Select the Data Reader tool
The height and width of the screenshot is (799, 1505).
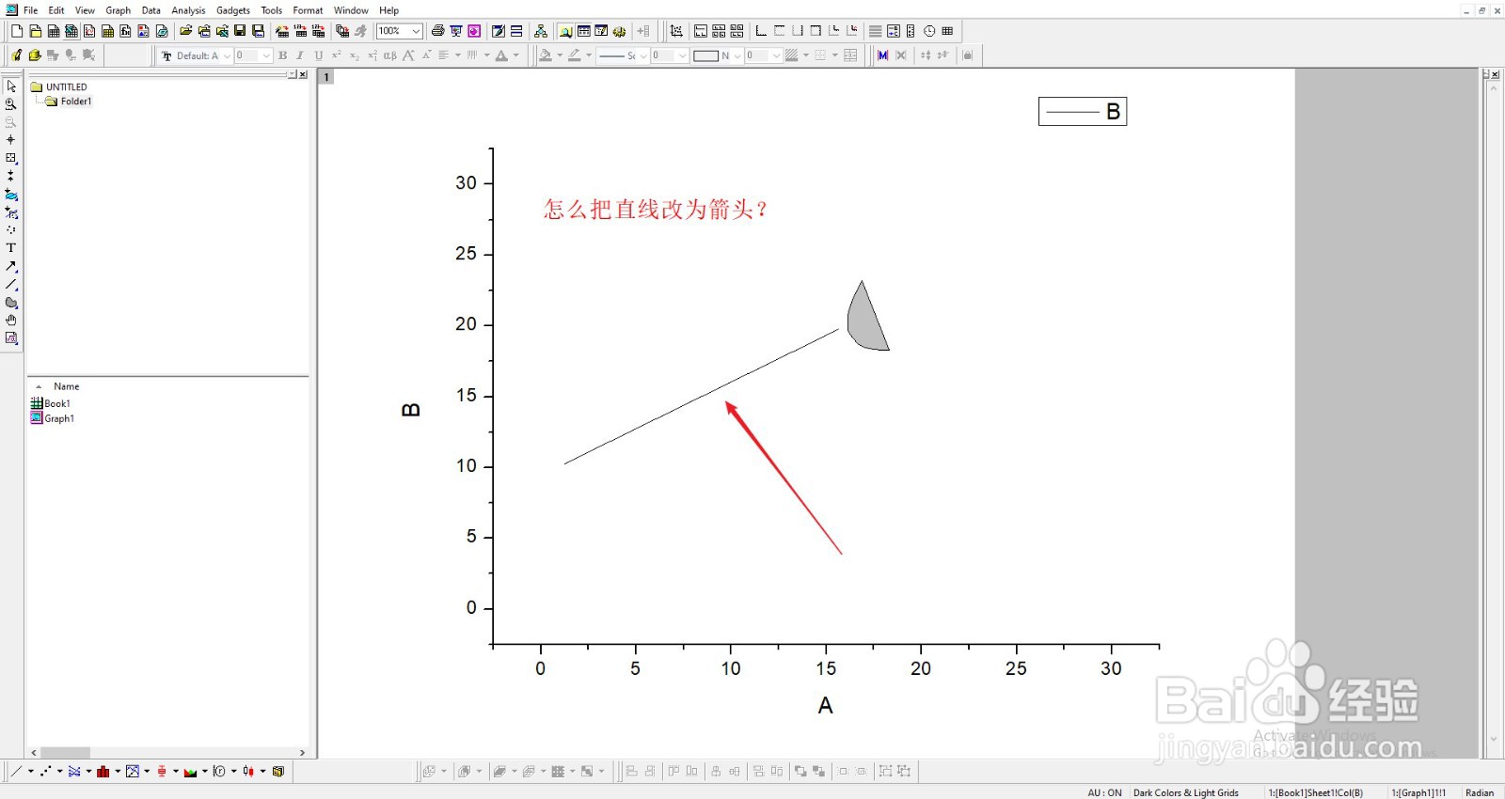11,158
